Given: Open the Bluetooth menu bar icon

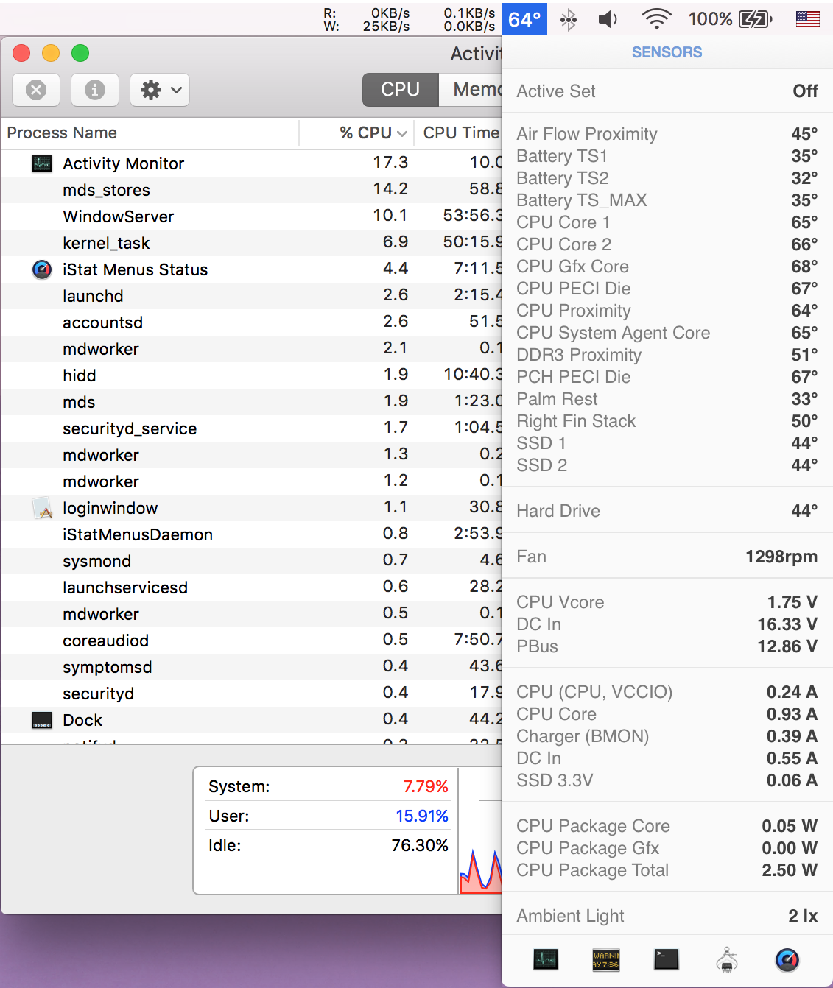Looking at the screenshot, I should click(x=569, y=19).
